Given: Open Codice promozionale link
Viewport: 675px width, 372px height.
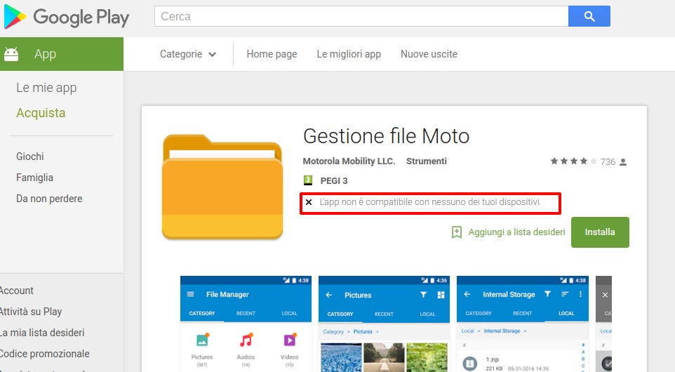Looking at the screenshot, I should tap(44, 354).
